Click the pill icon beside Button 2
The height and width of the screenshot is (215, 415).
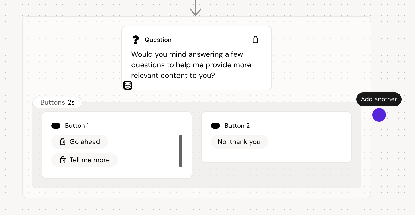pos(215,126)
